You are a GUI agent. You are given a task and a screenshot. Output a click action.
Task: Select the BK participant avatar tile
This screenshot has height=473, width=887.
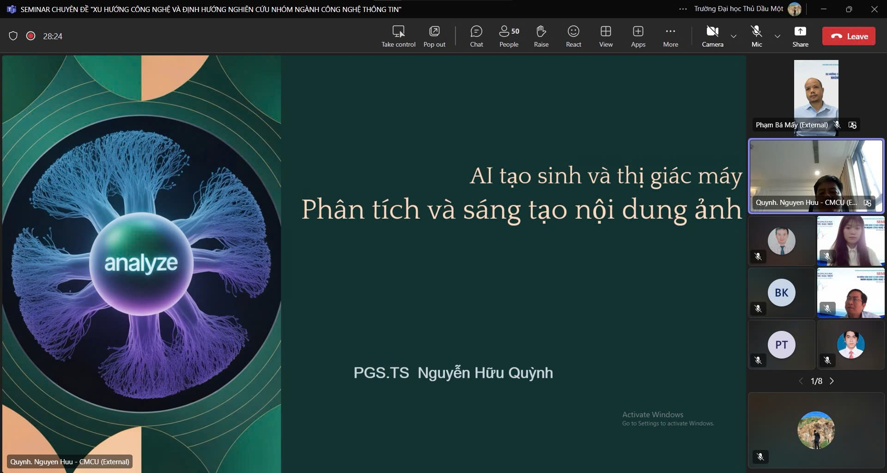(x=782, y=293)
